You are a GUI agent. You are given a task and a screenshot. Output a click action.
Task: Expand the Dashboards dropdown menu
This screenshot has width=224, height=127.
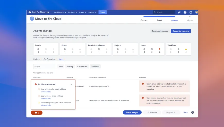(x=60, y=12)
